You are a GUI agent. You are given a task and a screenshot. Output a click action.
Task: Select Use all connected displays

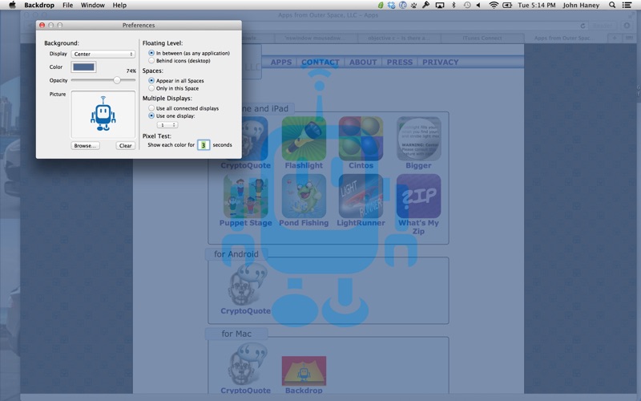coord(151,108)
